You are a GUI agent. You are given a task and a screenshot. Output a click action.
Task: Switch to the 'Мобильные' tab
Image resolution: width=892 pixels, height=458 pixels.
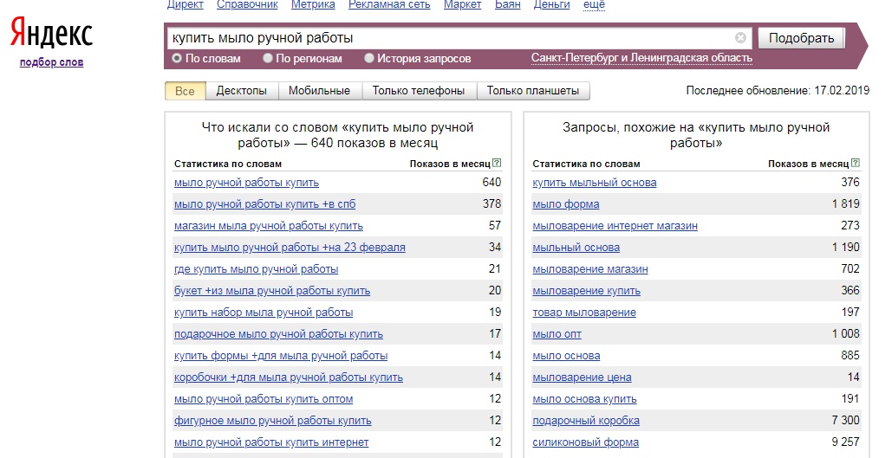click(319, 91)
